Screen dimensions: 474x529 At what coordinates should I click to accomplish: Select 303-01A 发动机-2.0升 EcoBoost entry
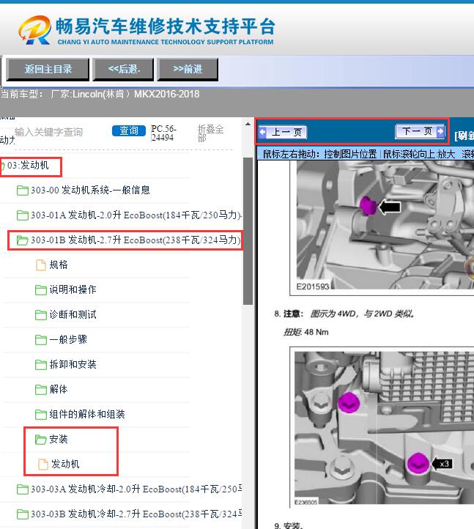[136, 215]
